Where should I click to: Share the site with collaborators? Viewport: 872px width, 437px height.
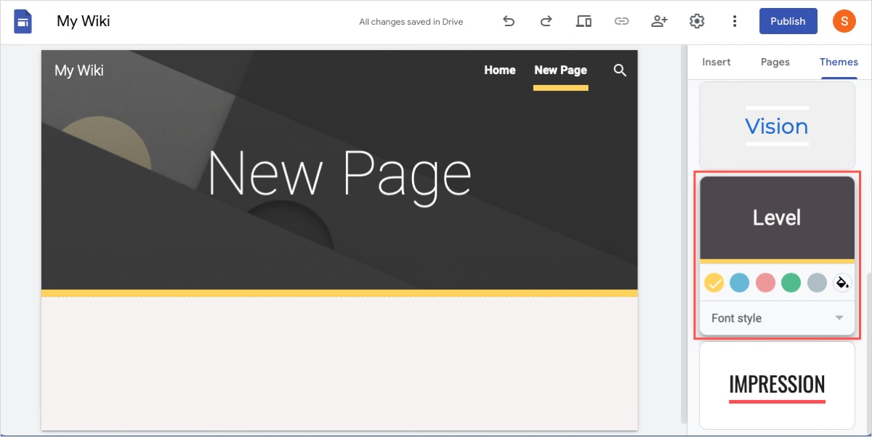[x=659, y=21]
